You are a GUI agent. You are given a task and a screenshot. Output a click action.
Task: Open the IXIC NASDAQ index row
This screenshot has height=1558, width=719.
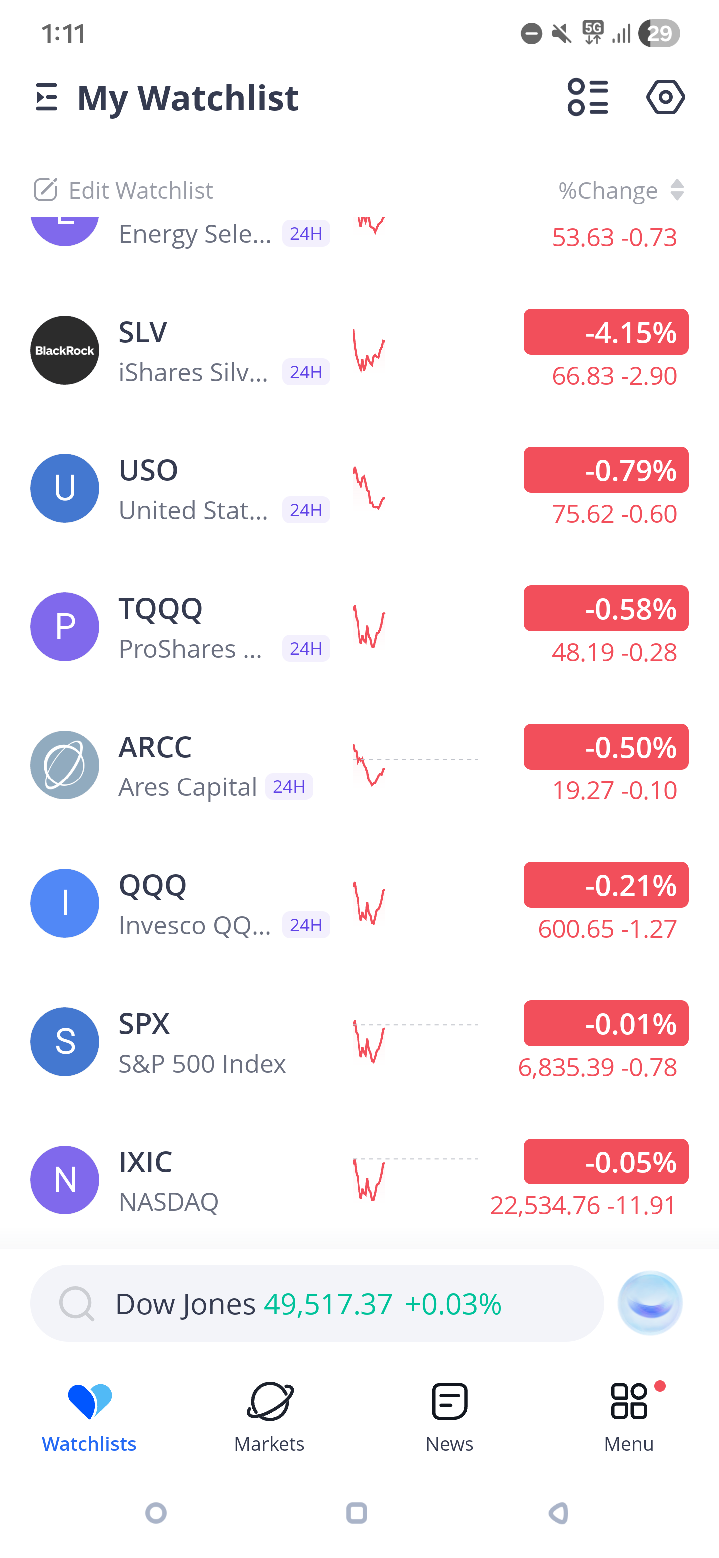[194, 1180]
